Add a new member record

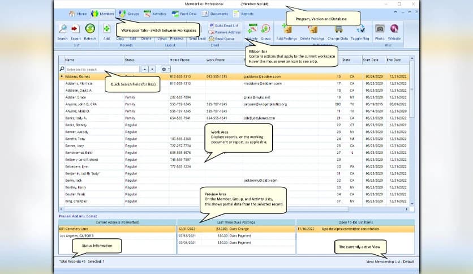click(106, 29)
